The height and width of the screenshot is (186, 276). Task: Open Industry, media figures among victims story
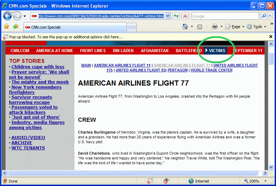(37, 125)
